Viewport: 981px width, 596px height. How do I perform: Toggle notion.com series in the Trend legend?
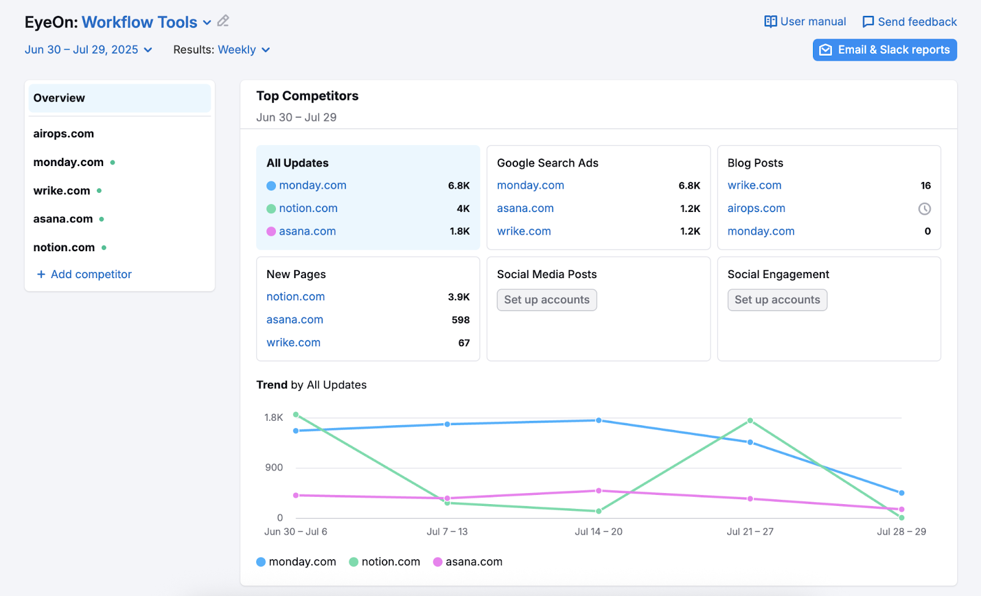pyautogui.click(x=384, y=561)
